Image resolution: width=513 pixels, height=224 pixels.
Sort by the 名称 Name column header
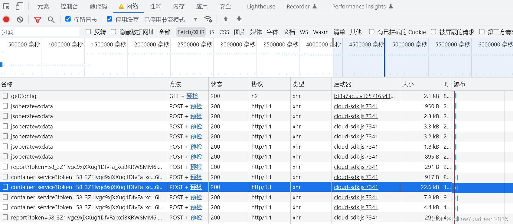tap(83, 84)
